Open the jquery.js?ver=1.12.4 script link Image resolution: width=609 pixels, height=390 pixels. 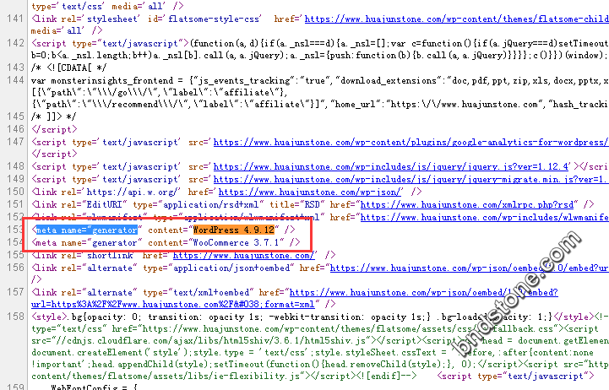391,167
